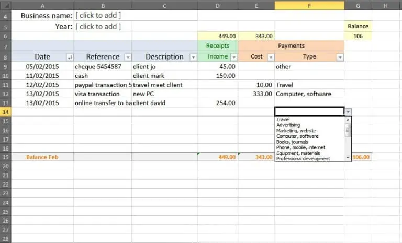
Task: Open the Income column filter dropdown
Action: click(x=234, y=57)
